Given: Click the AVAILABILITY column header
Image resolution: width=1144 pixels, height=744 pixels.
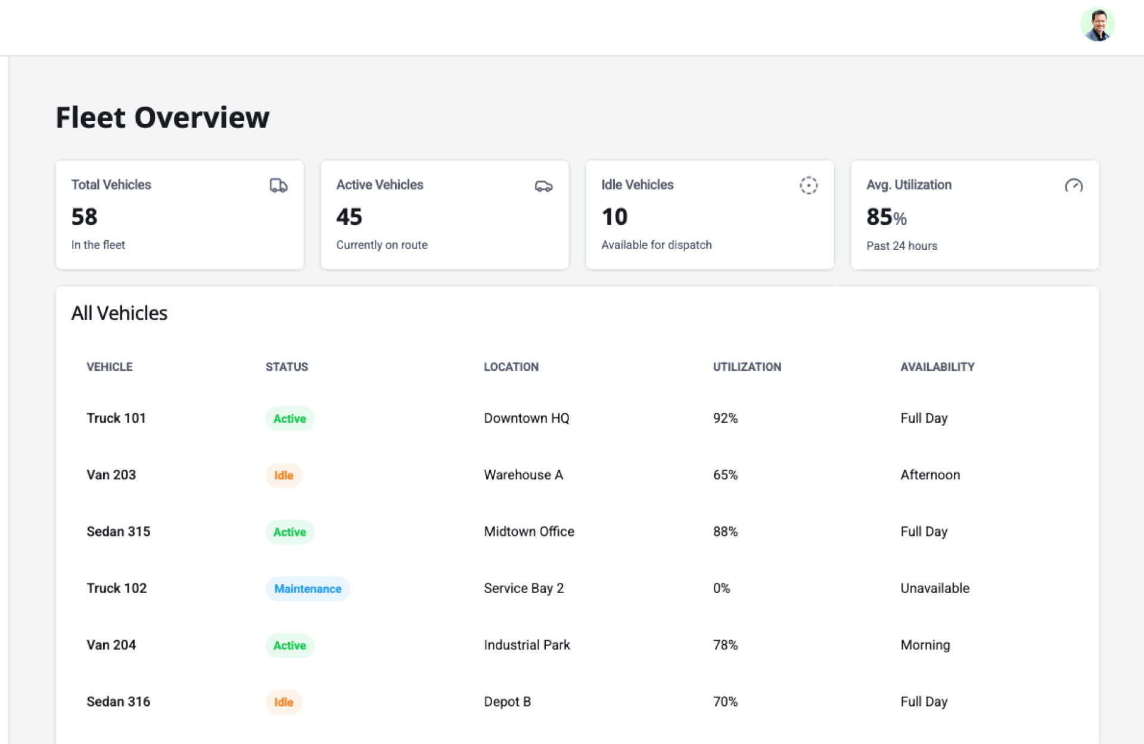Looking at the screenshot, I should point(937,367).
